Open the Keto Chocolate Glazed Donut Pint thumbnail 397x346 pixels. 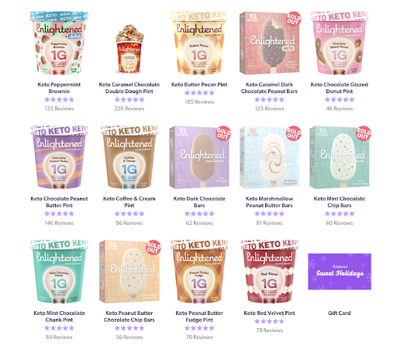tap(340, 43)
